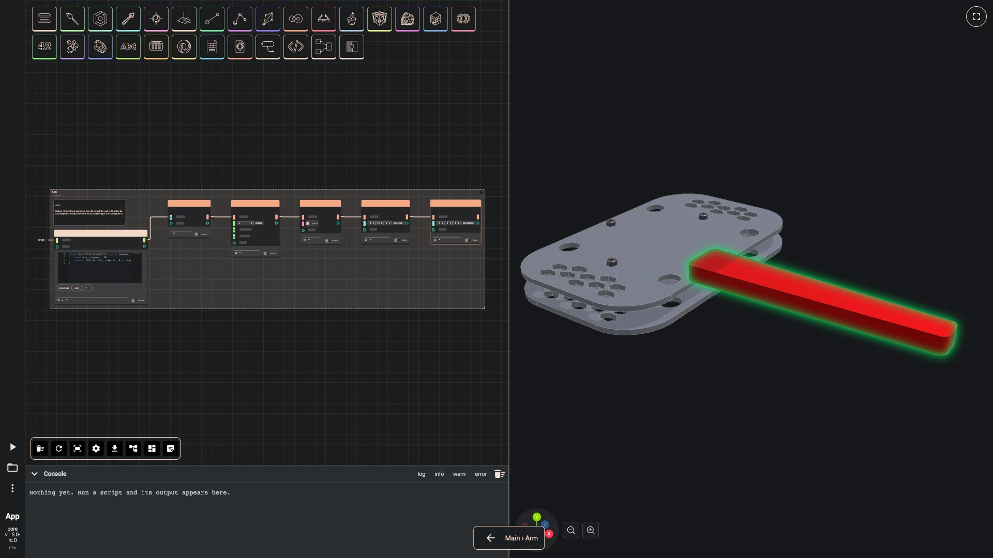Expand the radius node output chevron
The image size is (993, 558).
240,253
